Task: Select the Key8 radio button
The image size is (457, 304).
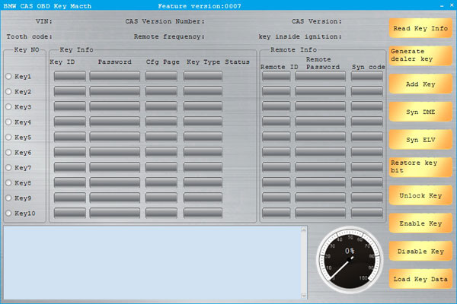Action: point(8,182)
